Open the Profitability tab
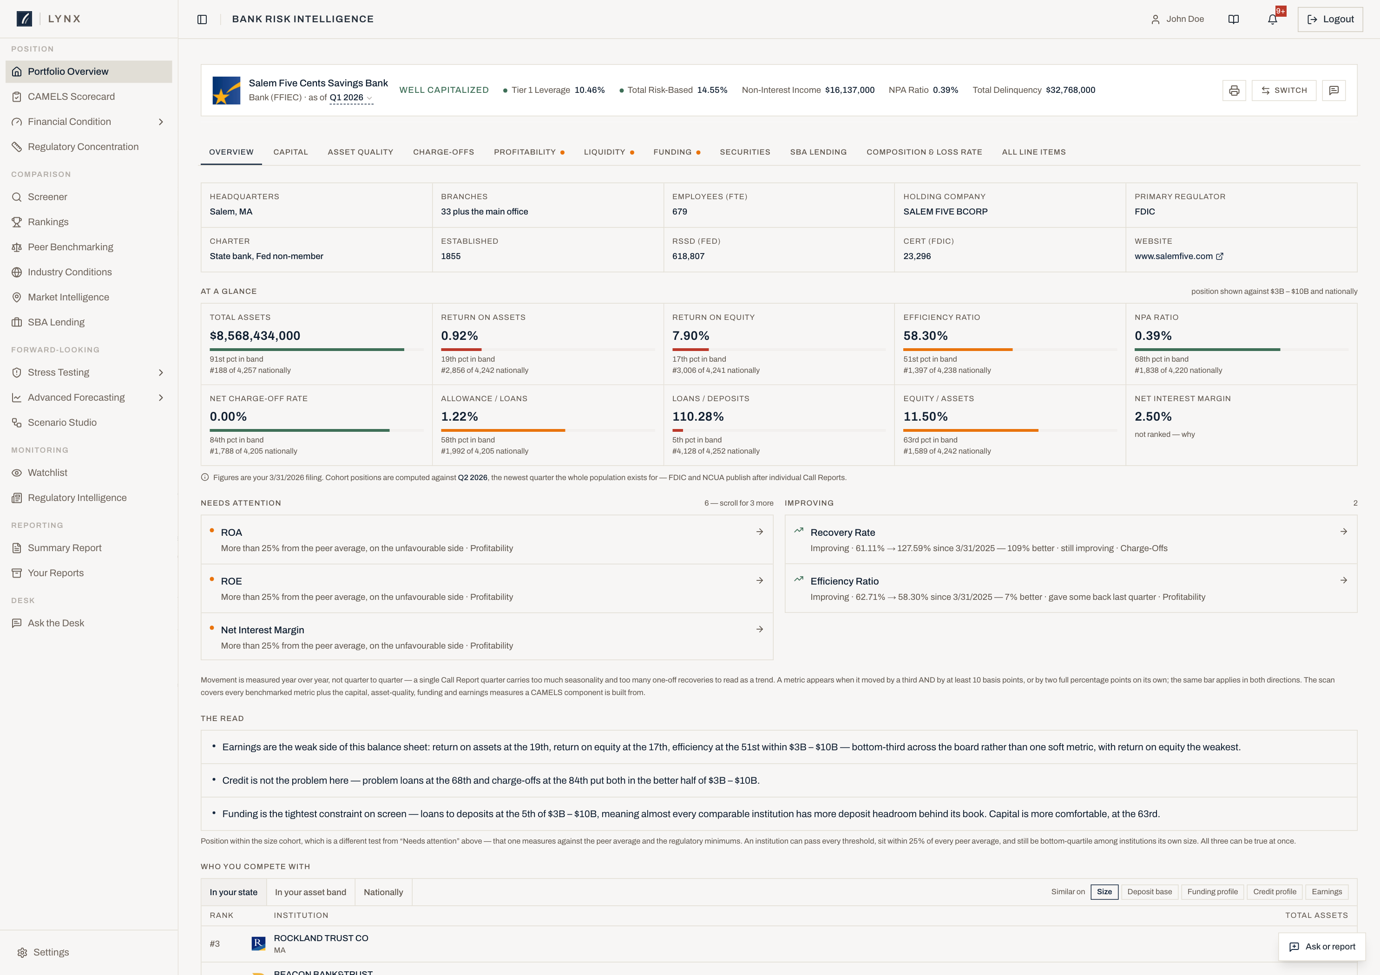 click(529, 152)
